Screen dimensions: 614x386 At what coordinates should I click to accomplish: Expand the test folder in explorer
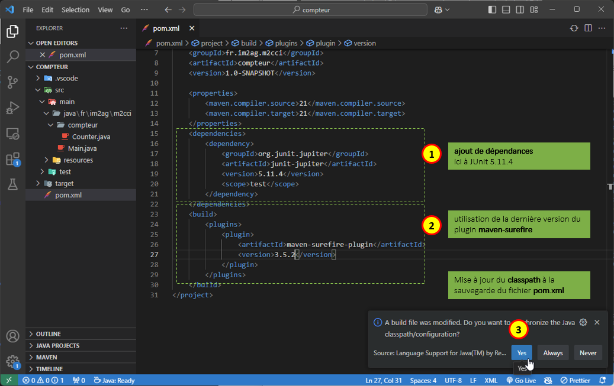click(x=65, y=171)
